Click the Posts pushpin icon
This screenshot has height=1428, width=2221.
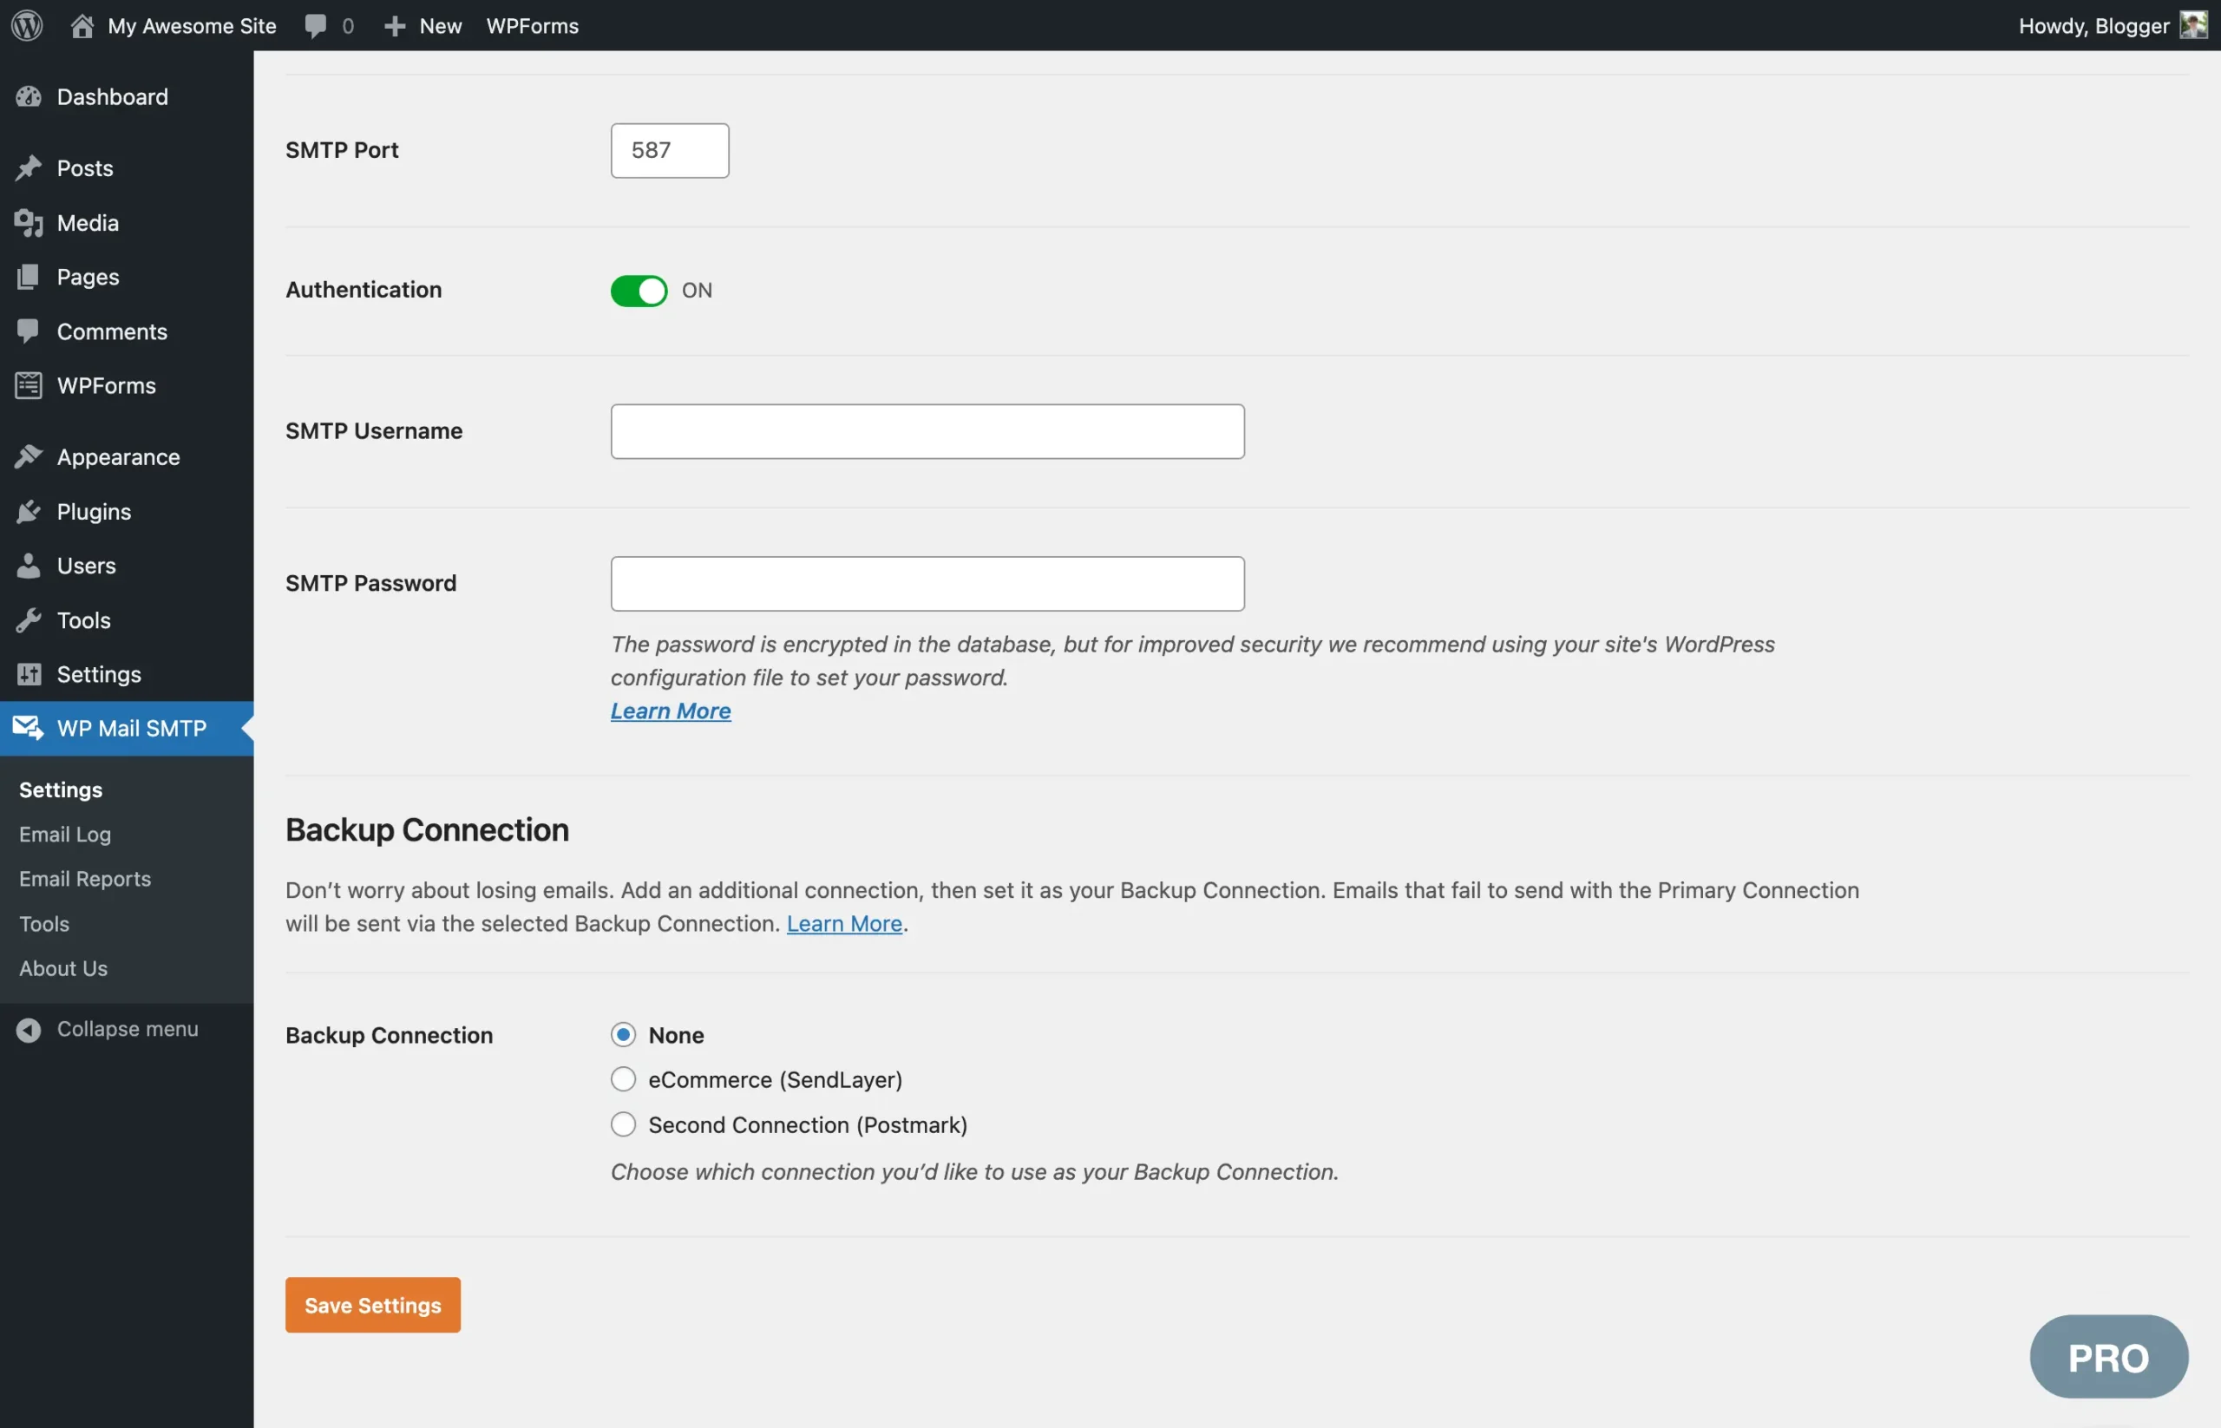click(x=29, y=167)
